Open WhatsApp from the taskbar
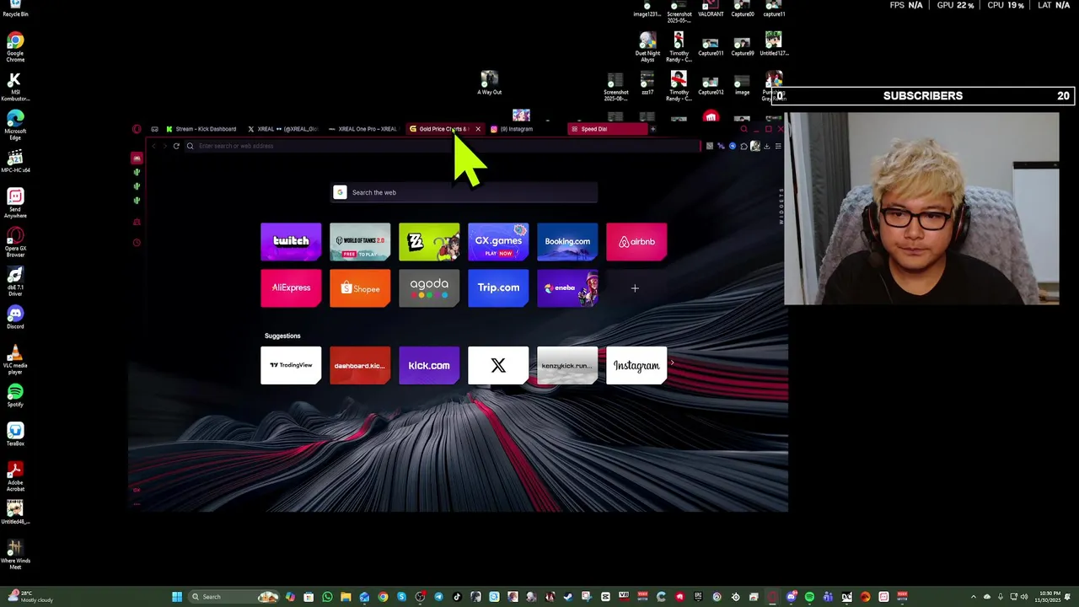 327,597
